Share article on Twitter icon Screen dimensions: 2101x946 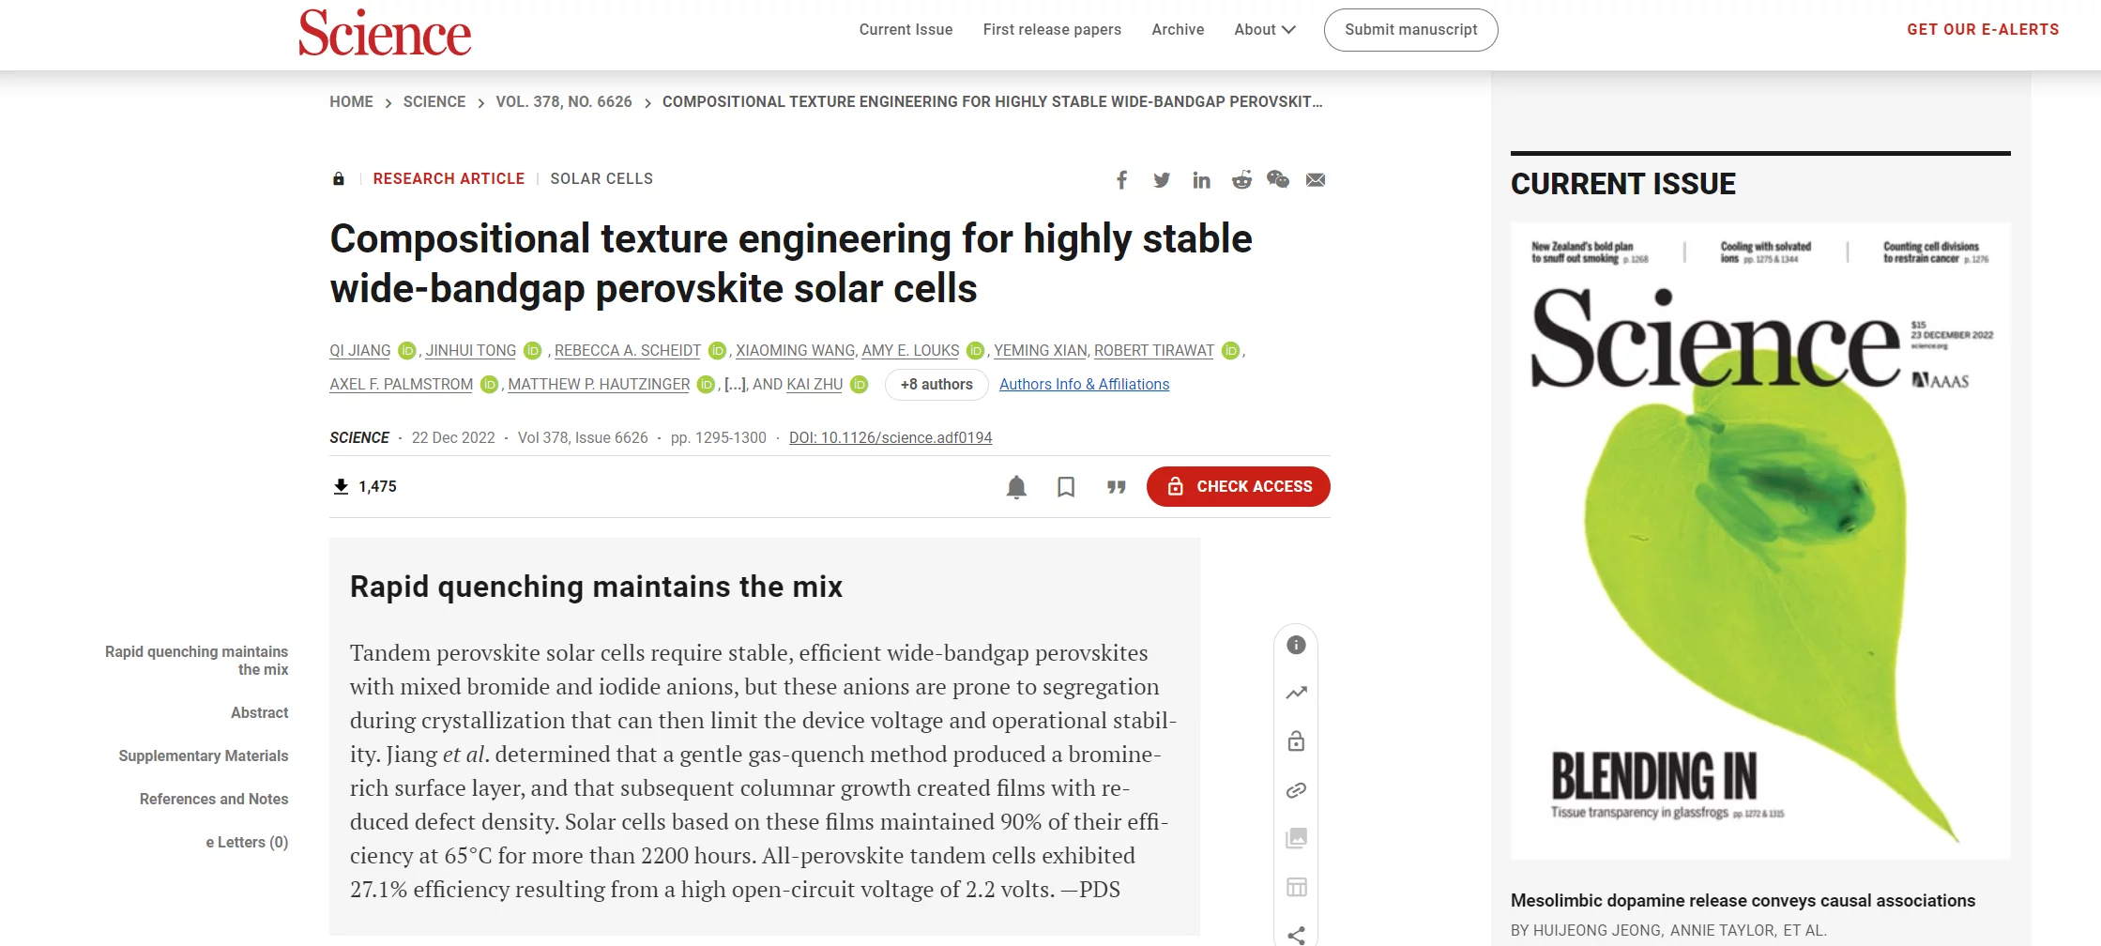pyautogui.click(x=1162, y=179)
